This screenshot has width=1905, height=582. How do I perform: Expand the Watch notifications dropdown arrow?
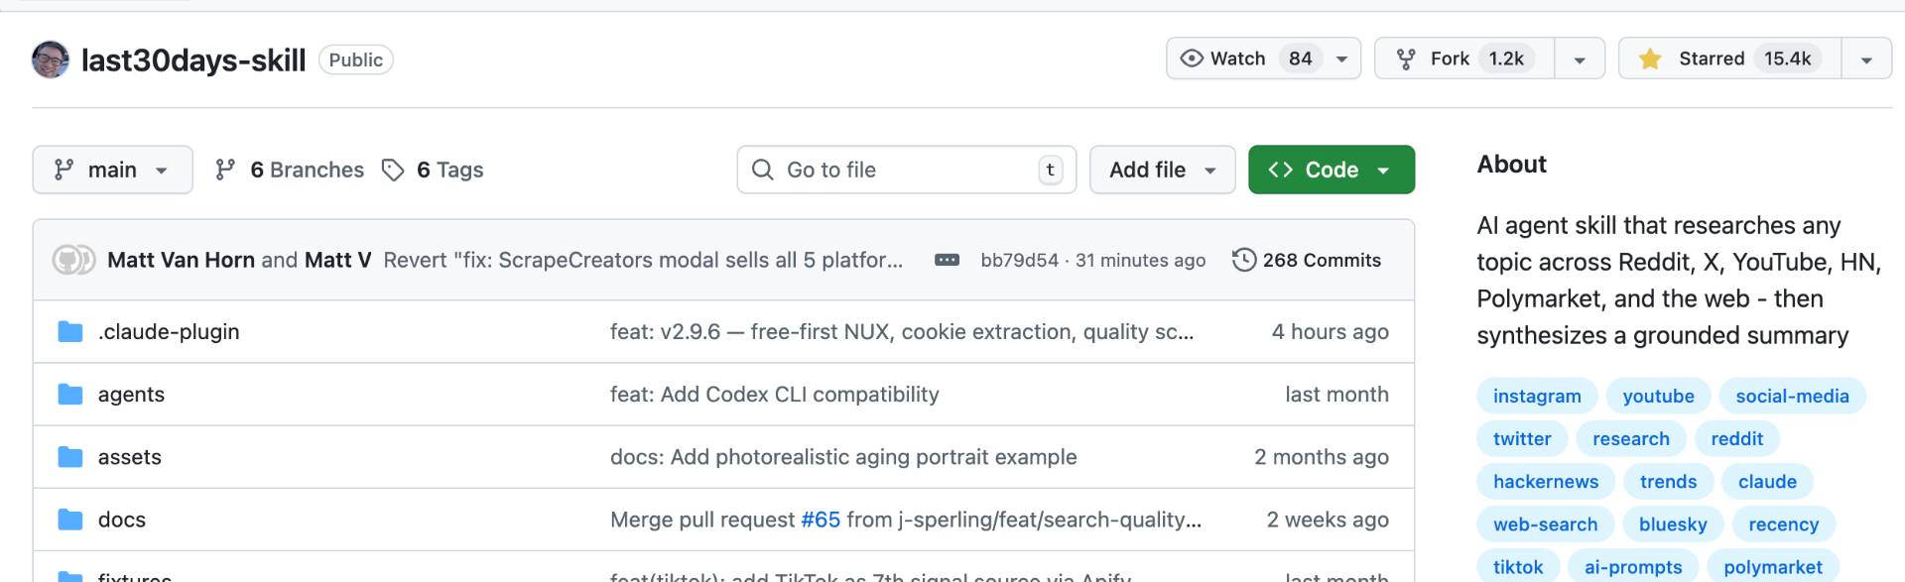(x=1342, y=58)
